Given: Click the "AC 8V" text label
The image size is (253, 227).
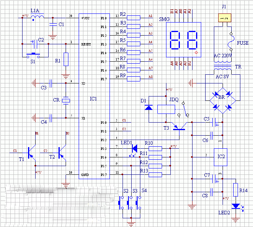Looking at the screenshot, I should (222, 77).
